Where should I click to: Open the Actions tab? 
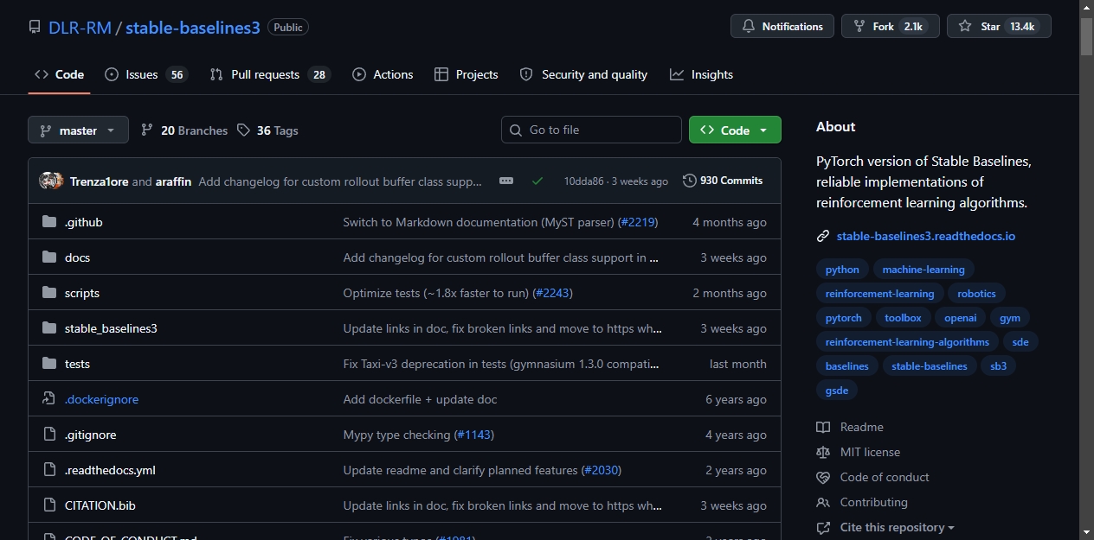click(383, 74)
